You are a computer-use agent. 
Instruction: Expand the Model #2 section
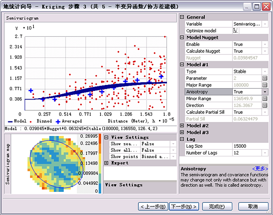tap(182, 125)
